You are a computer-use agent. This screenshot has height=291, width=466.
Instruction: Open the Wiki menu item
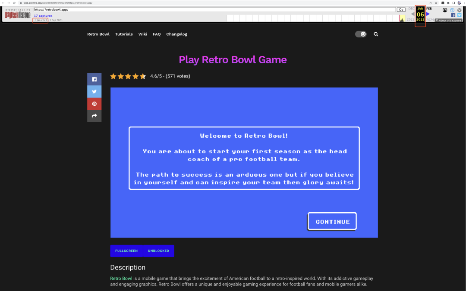[x=143, y=34]
